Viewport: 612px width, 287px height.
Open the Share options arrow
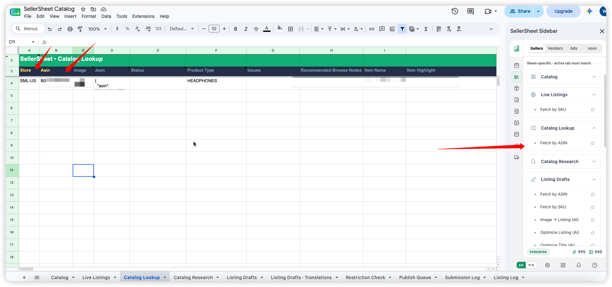[538, 11]
